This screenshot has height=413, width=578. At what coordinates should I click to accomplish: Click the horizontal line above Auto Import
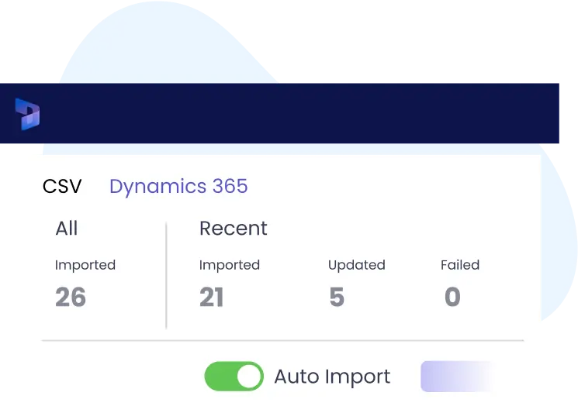tap(282, 340)
